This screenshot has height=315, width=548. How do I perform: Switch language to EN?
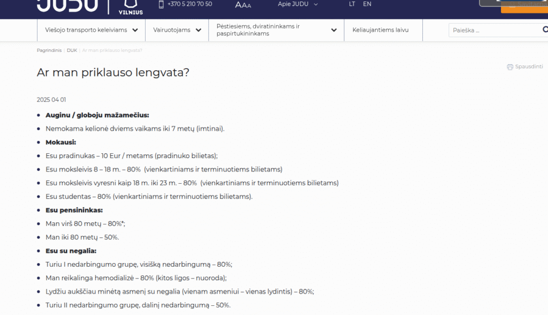(367, 4)
